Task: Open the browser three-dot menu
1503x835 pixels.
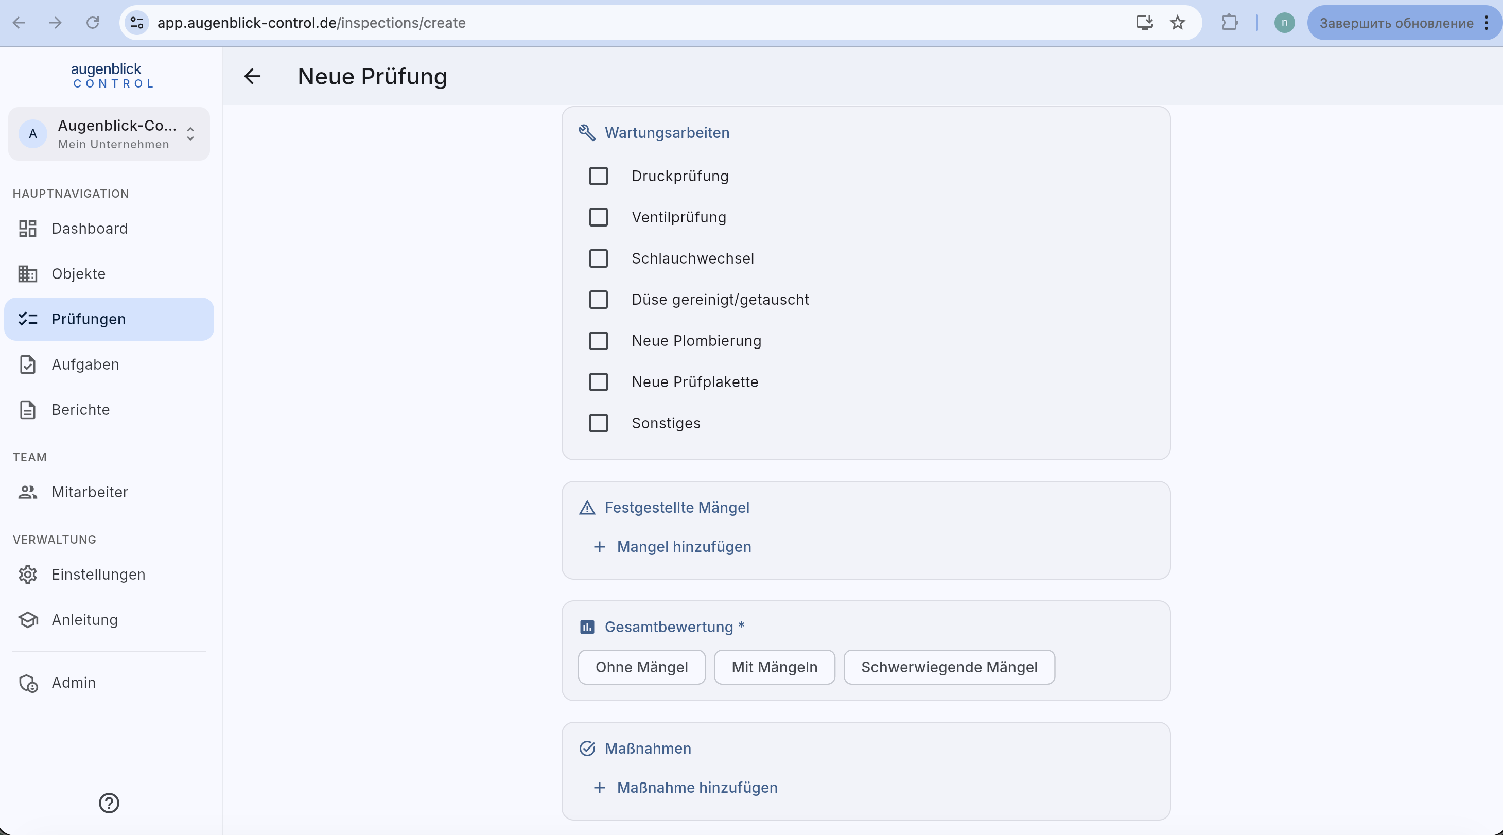Action: click(1487, 23)
